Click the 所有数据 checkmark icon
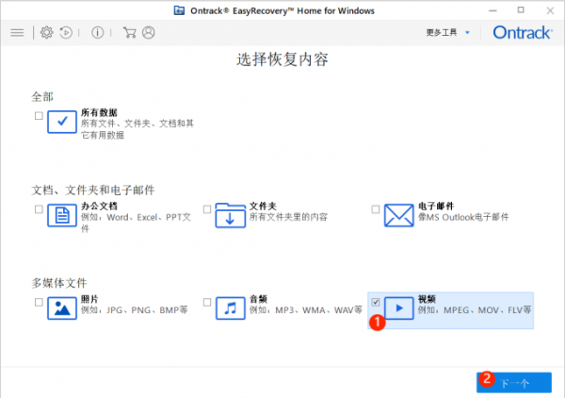The width and height of the screenshot is (565, 398). point(62,122)
